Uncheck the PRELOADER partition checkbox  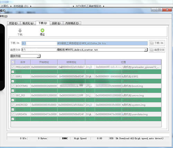pos(13,67)
